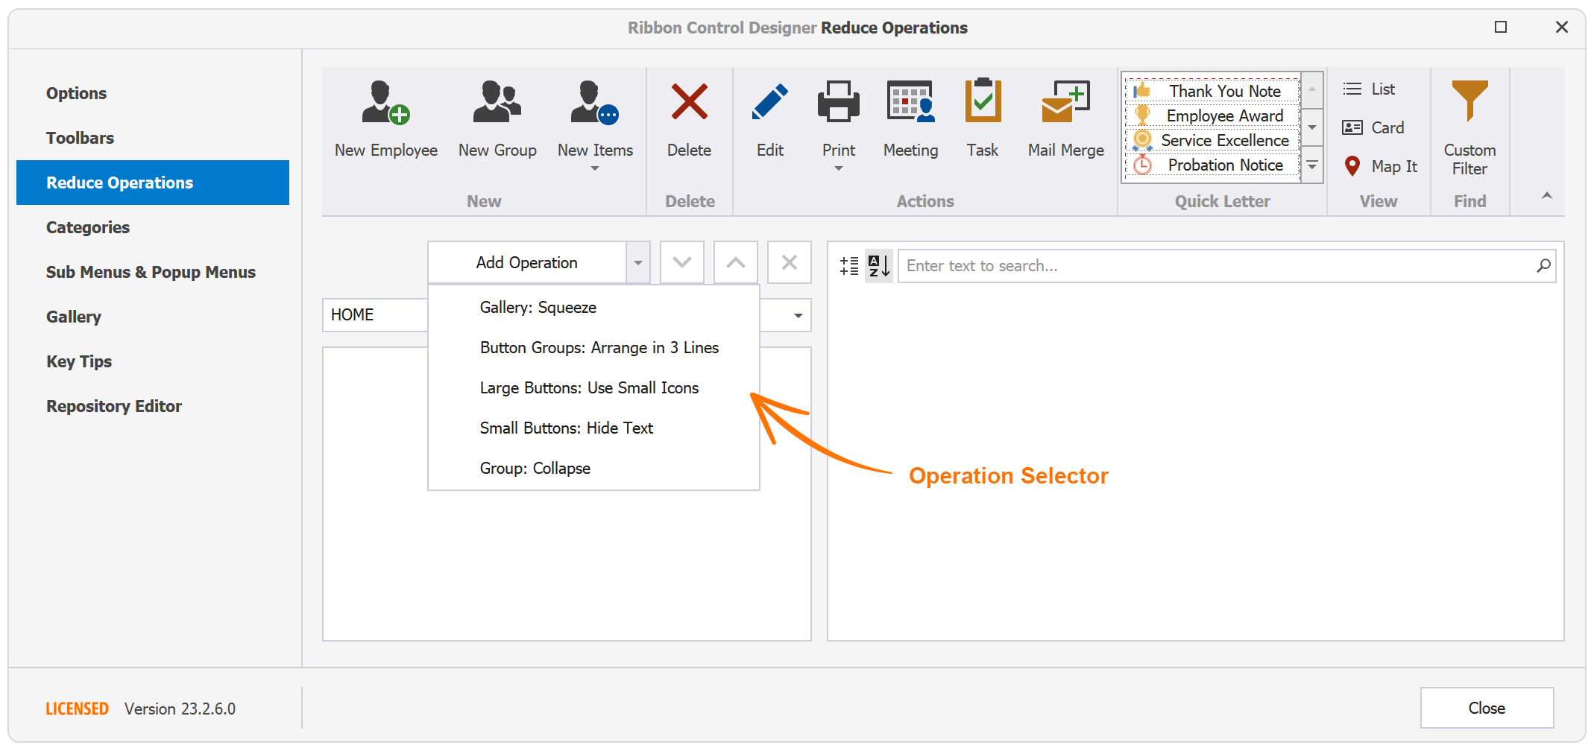This screenshot has height=751, width=1594.
Task: Select Categories in the sidebar
Action: (87, 227)
